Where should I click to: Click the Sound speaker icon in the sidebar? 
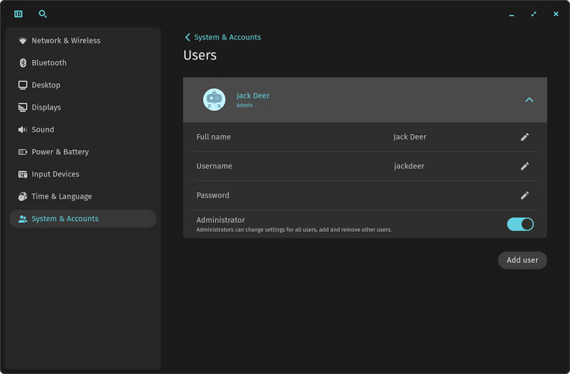pos(23,129)
